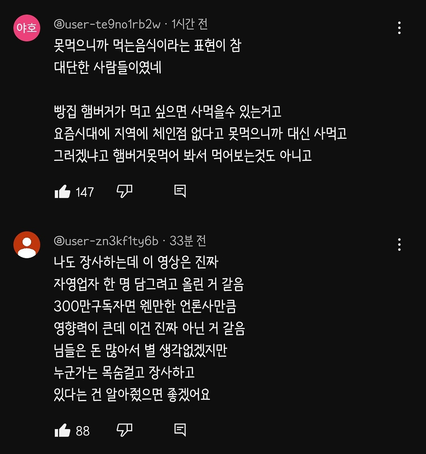Open reply for the user-te9no1rb2w comment
The image size is (426, 454).
[180, 191]
